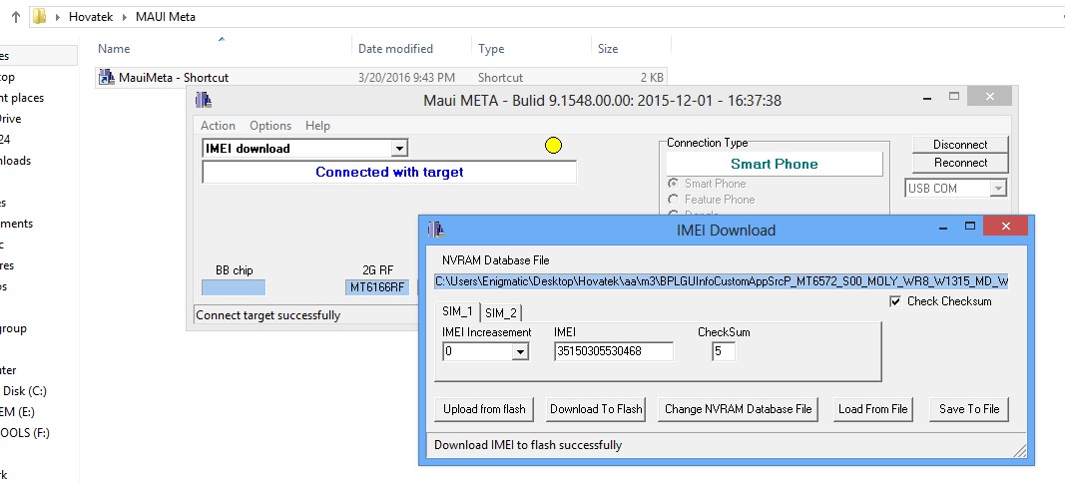Click Hovatek in the address breadcrumb
The width and height of the screenshot is (1065, 485).
[91, 17]
